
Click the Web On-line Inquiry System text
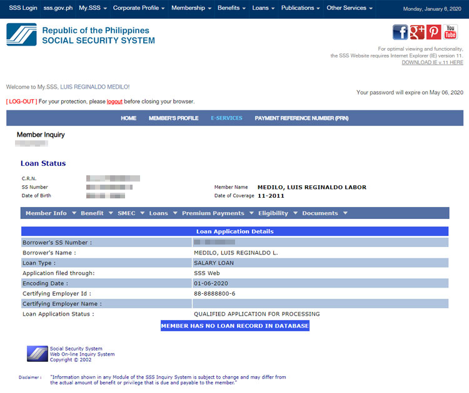pyautogui.click(x=82, y=354)
